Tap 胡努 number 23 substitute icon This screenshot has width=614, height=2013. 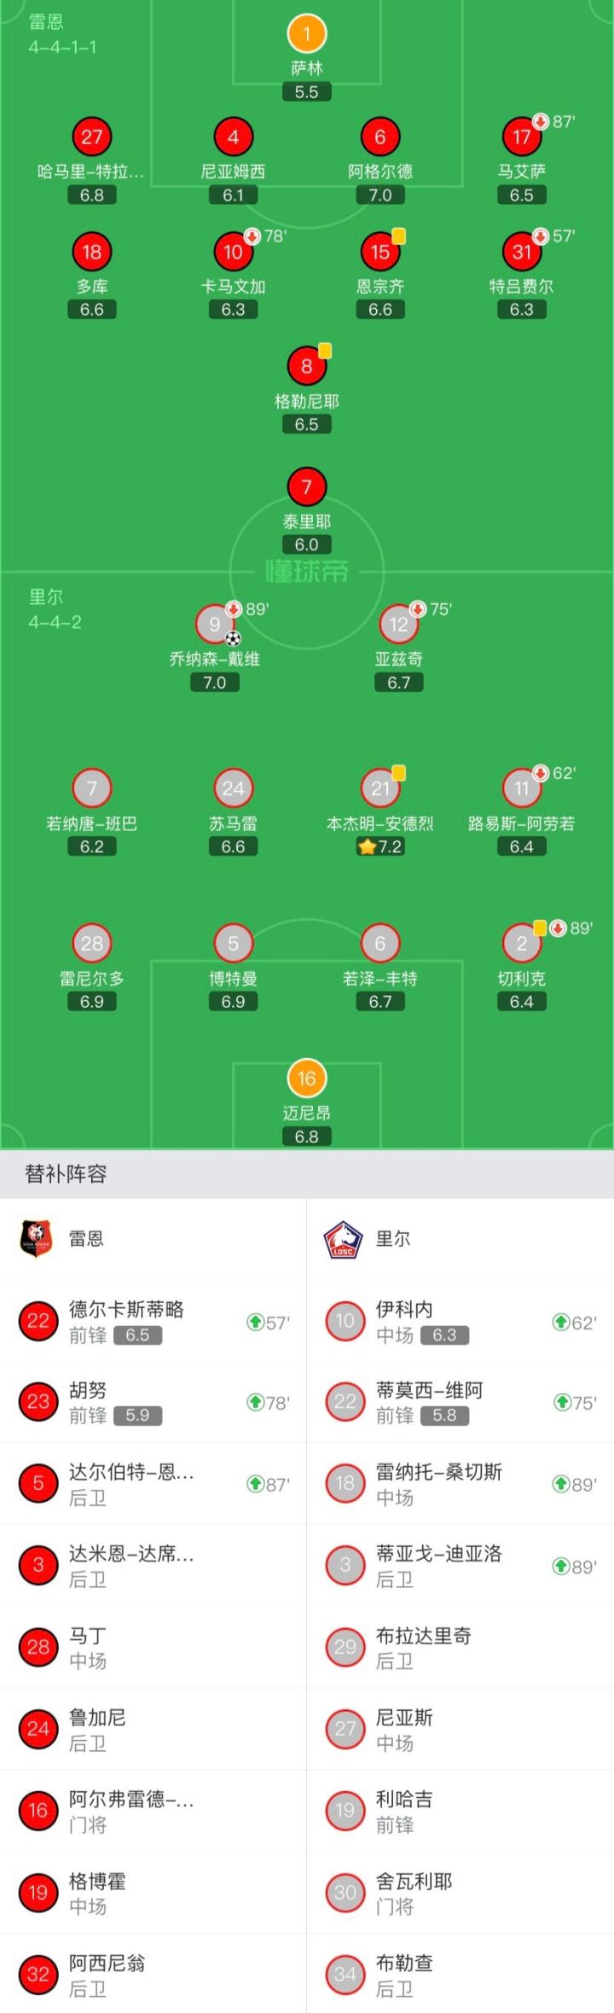38,1402
